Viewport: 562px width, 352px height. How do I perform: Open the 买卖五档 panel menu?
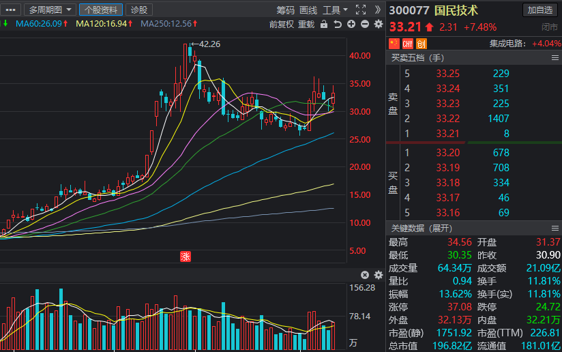coord(554,58)
